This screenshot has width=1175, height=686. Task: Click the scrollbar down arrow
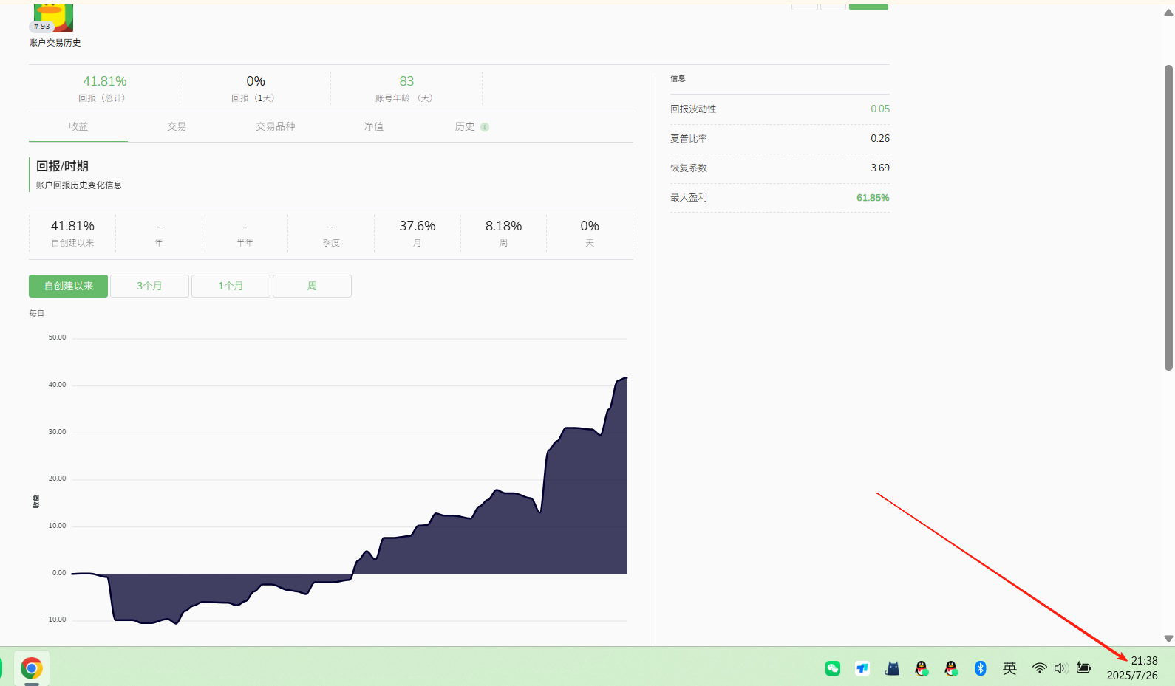click(x=1168, y=639)
